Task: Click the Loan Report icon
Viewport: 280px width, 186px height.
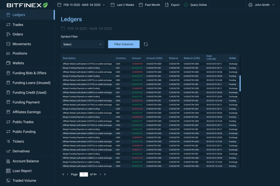Action: 8,171
